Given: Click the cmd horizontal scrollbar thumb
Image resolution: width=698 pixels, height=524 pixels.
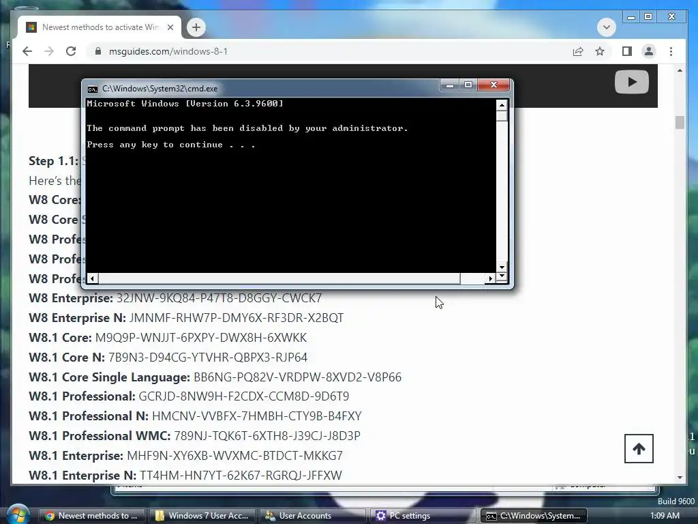Looking at the screenshot, I should coord(279,278).
